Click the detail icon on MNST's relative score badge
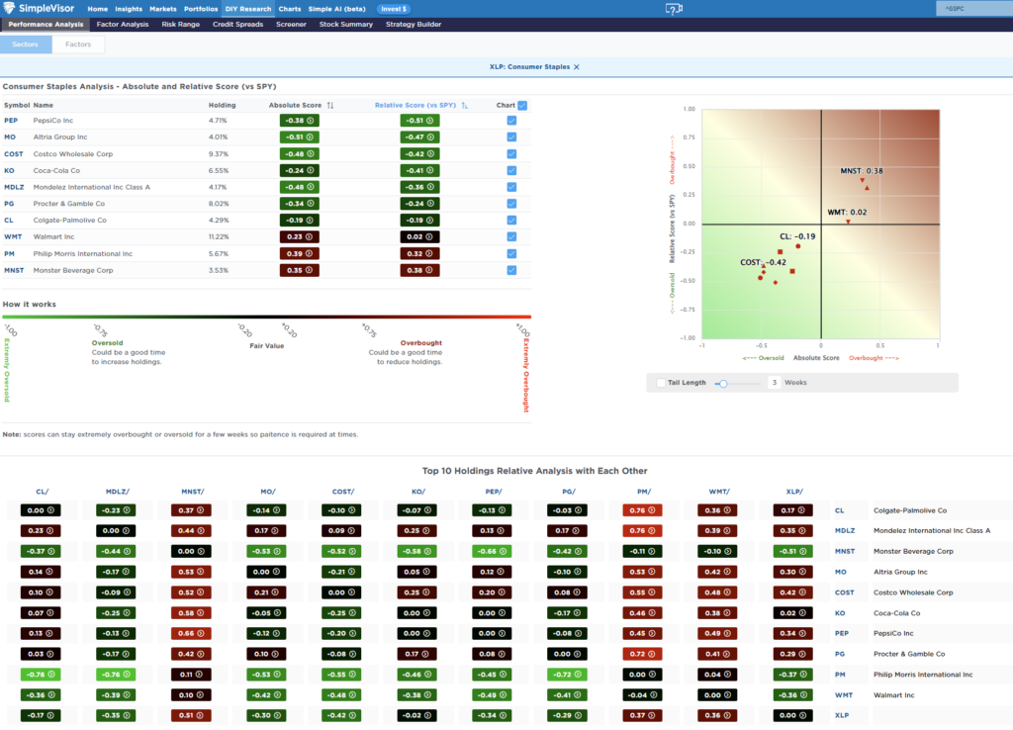 click(x=429, y=270)
